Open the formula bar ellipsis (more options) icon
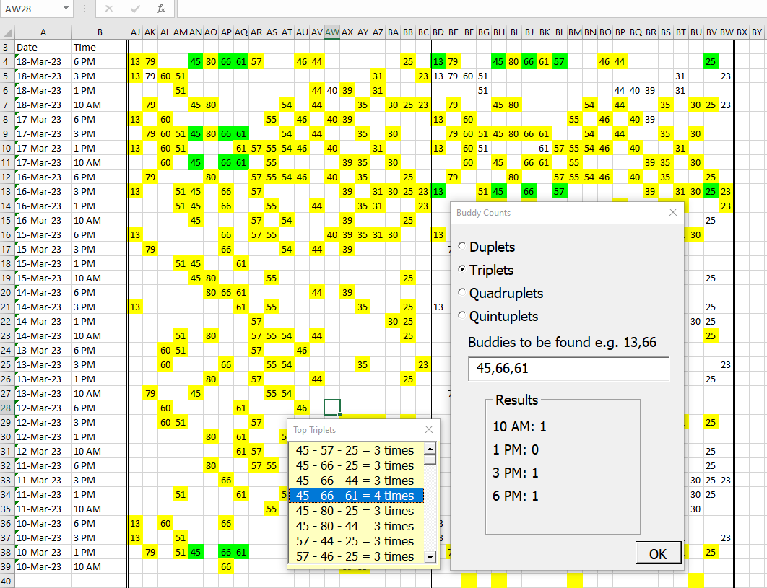Screen dimensions: 767x588 84,9
